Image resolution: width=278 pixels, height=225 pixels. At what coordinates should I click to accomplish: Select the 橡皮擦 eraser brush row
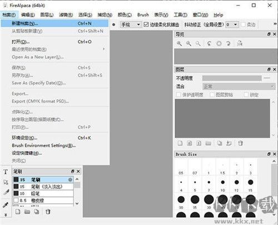(x=43, y=200)
